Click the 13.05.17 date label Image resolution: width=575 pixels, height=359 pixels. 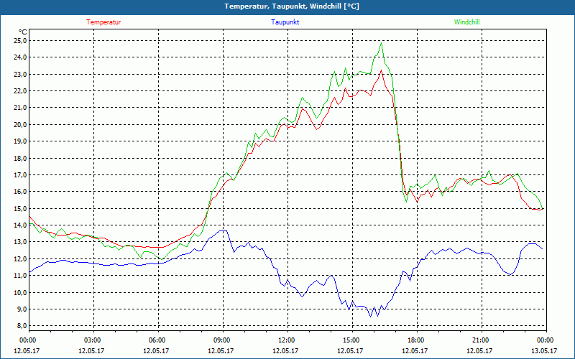(544, 351)
